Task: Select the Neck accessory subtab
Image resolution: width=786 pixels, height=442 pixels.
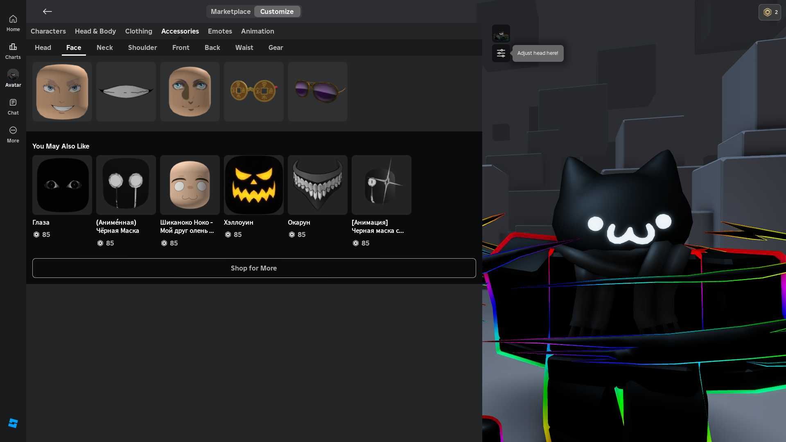Action: [105, 47]
